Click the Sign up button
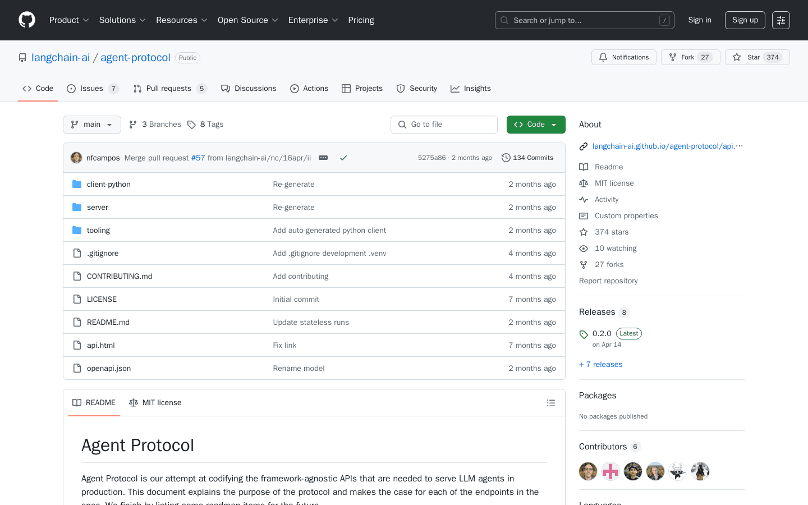Screen dimensions: 808x505 [745, 20]
